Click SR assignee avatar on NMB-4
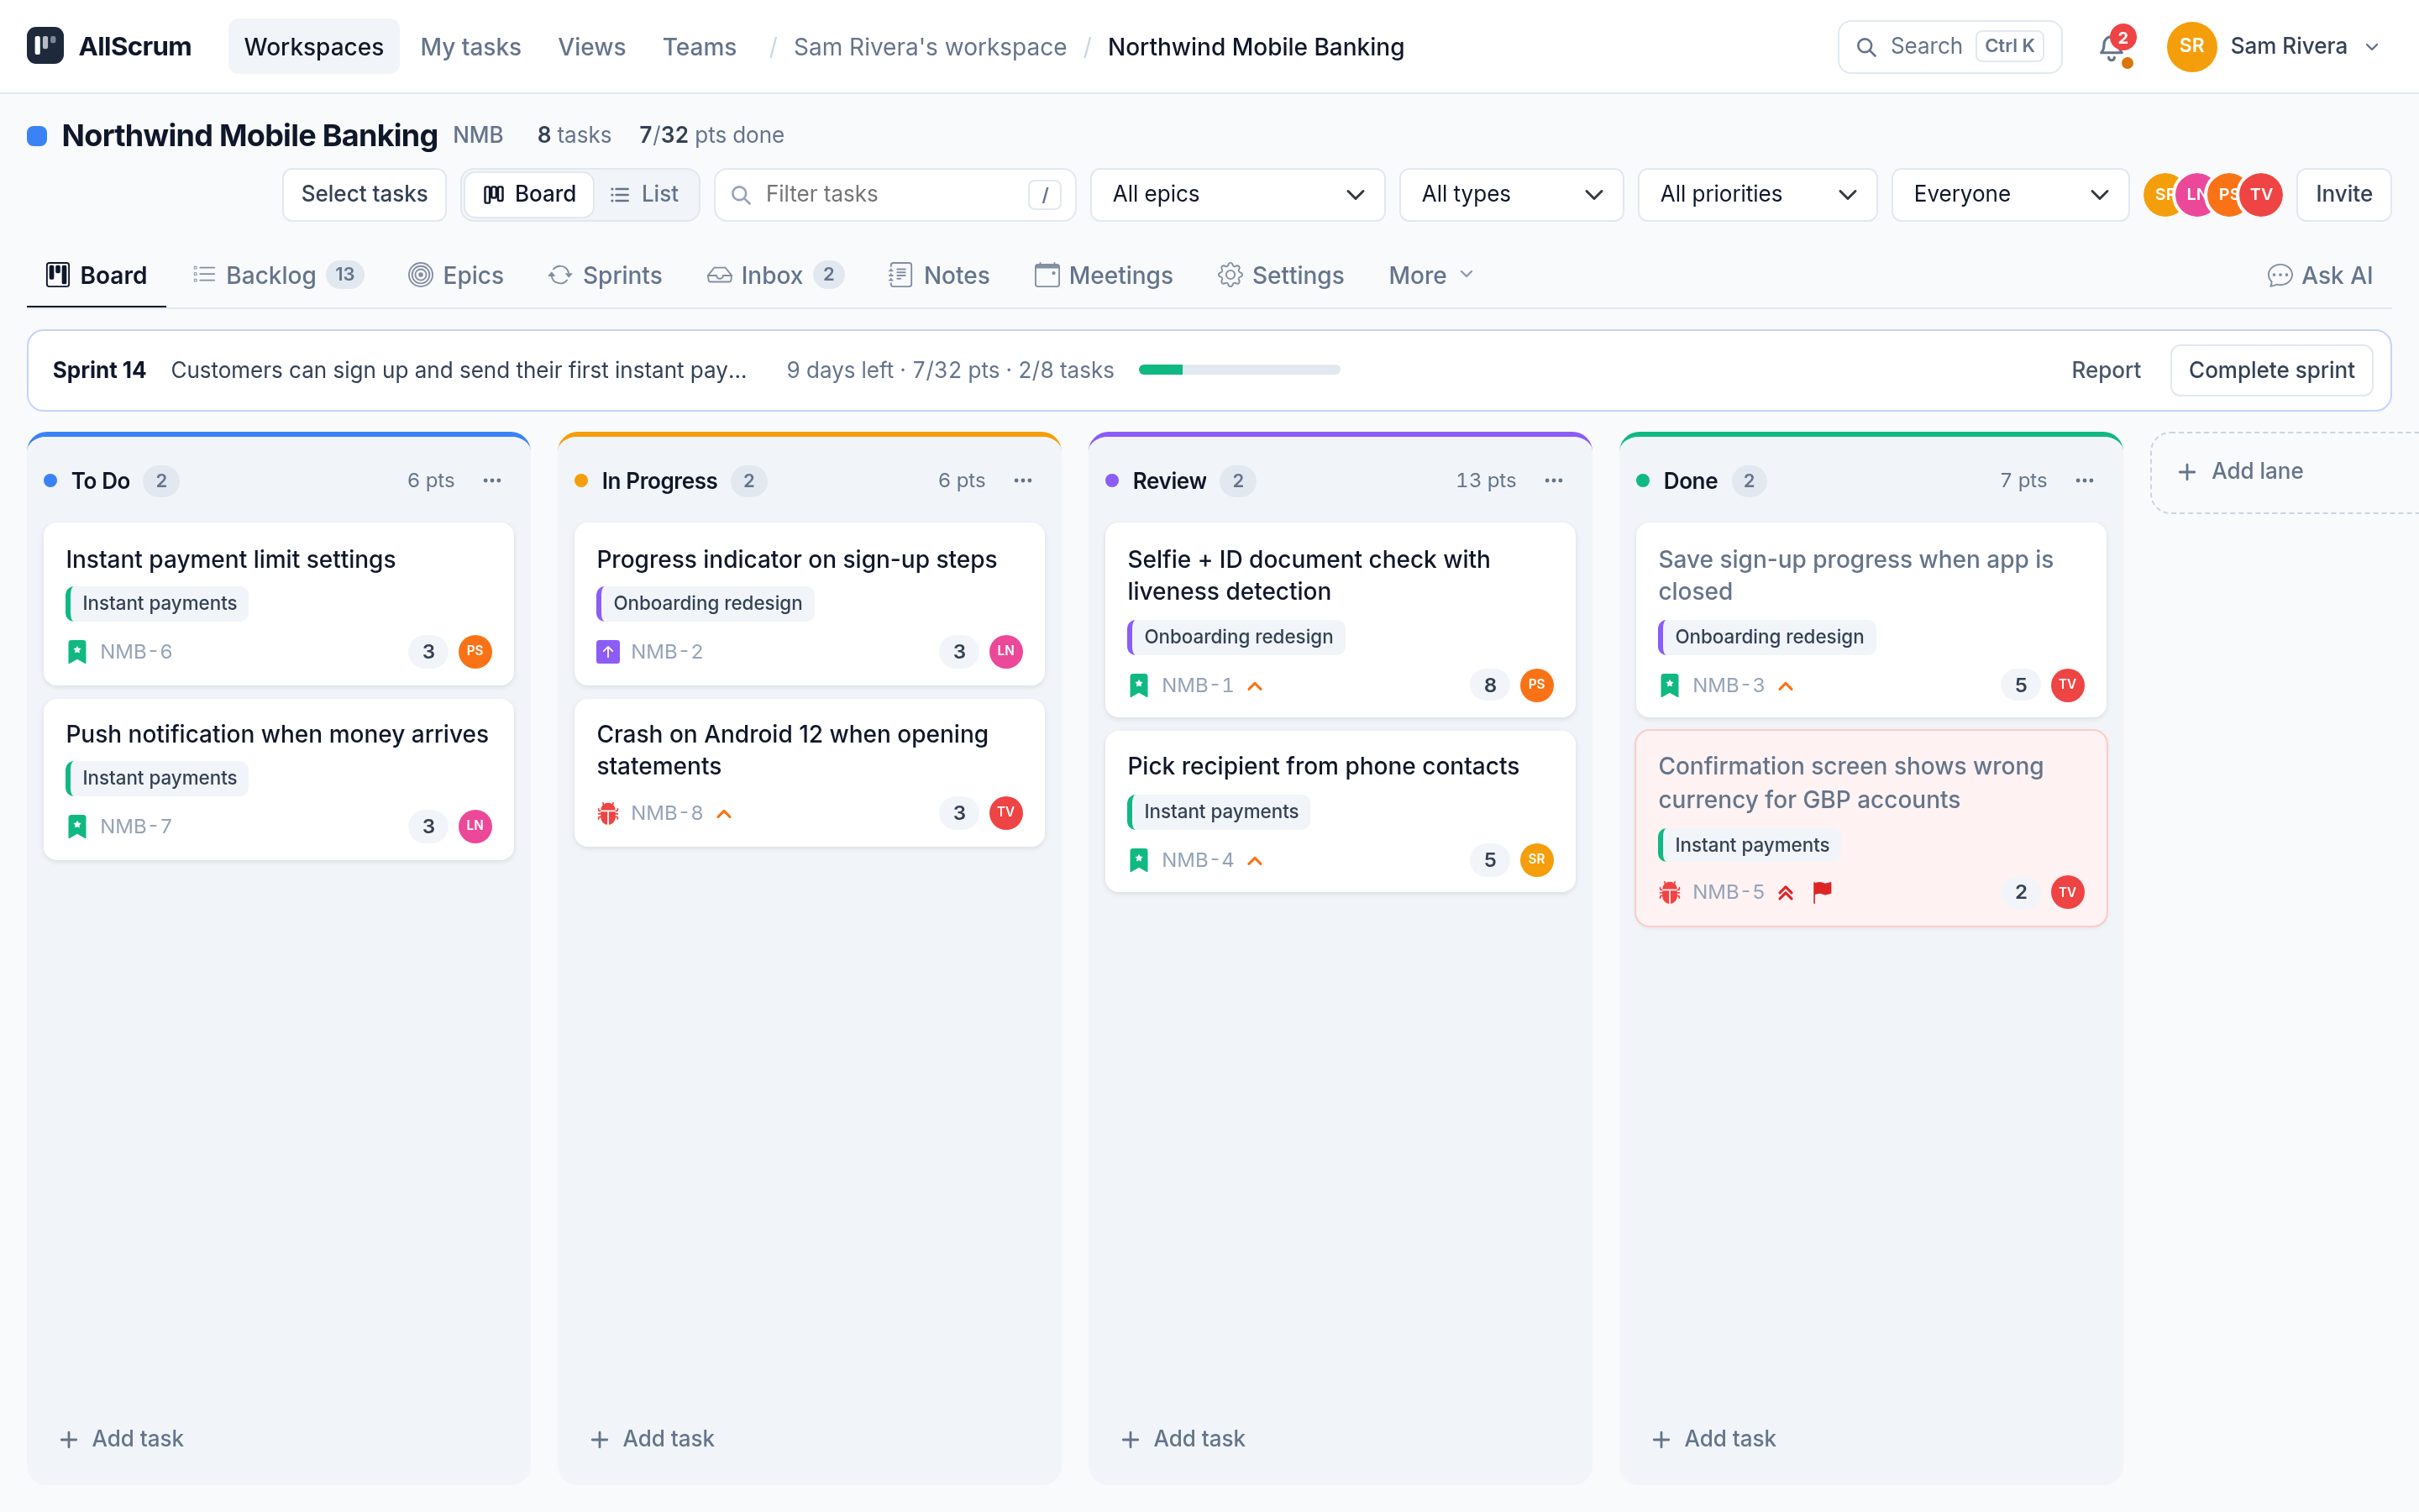2419x1512 pixels. click(1536, 859)
